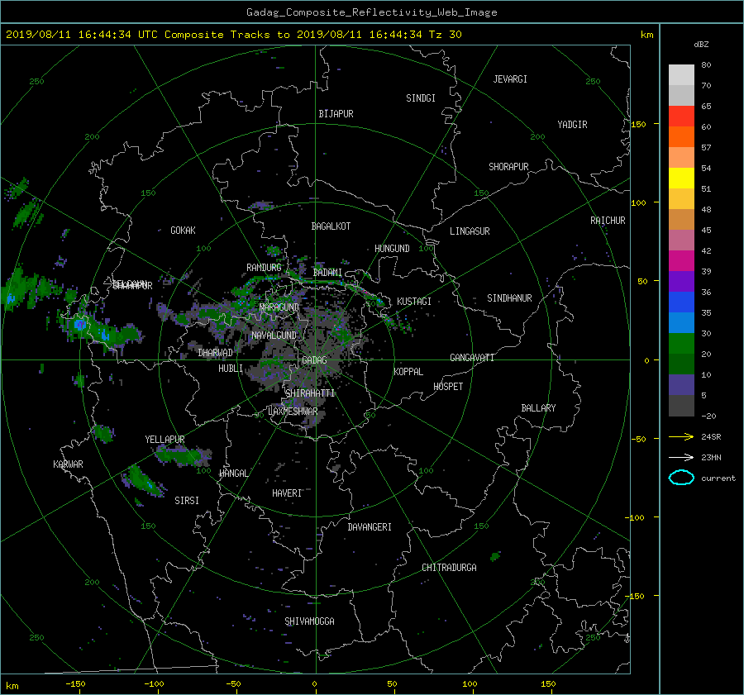Screen dimensions: 744x695
Task: Click the RAMDURG city label
Action: tap(264, 268)
